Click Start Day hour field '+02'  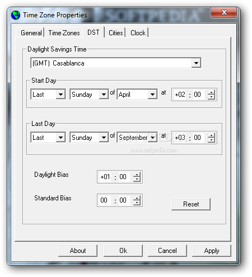[x=180, y=95]
